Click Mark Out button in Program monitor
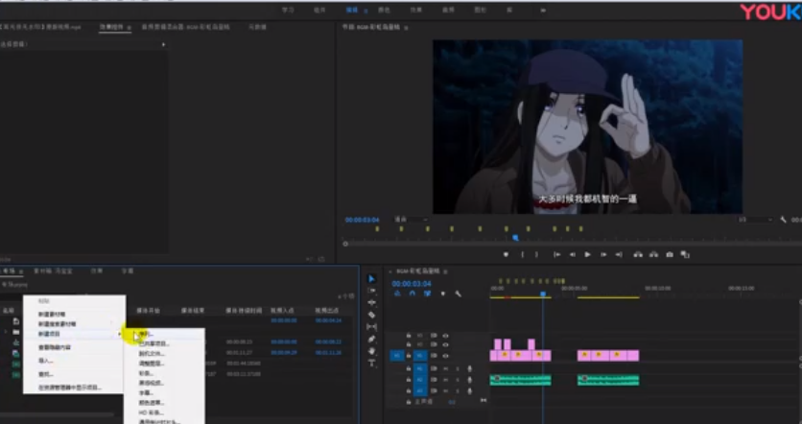The image size is (802, 424). pos(536,255)
